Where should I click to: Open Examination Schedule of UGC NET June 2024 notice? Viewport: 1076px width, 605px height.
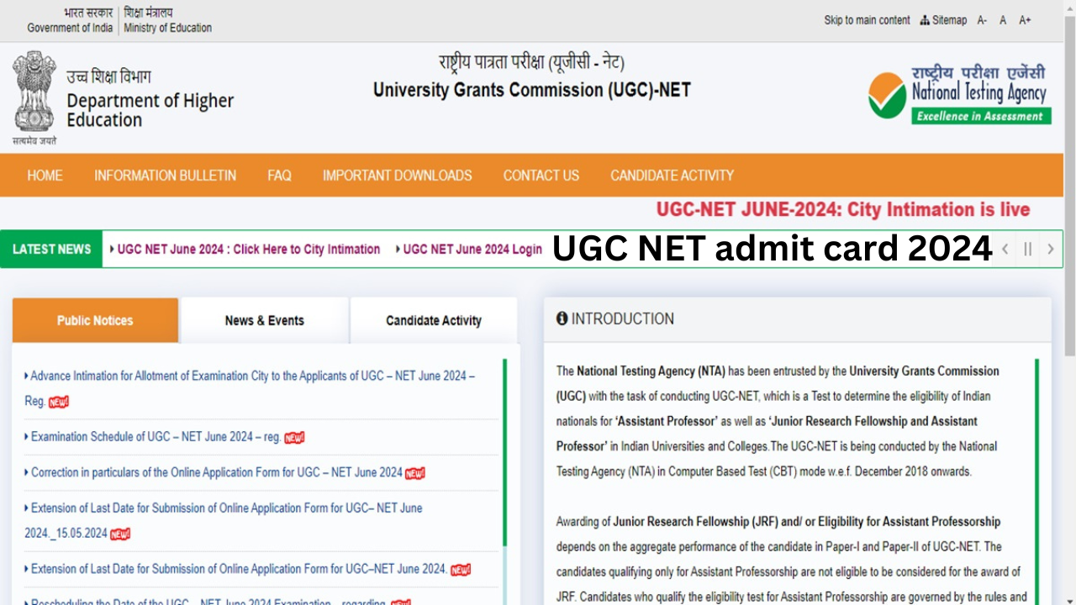(x=156, y=437)
